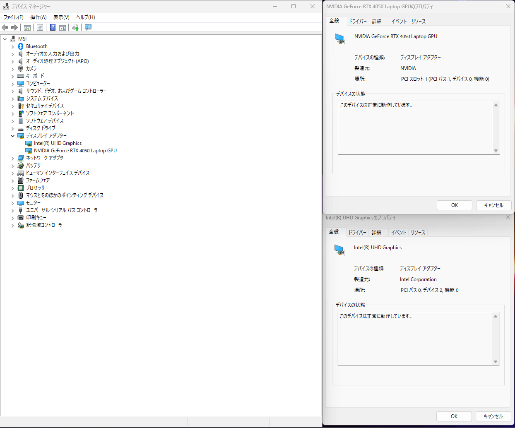Click scroll-down arrow in NVIDIA device status box

pyautogui.click(x=496, y=151)
